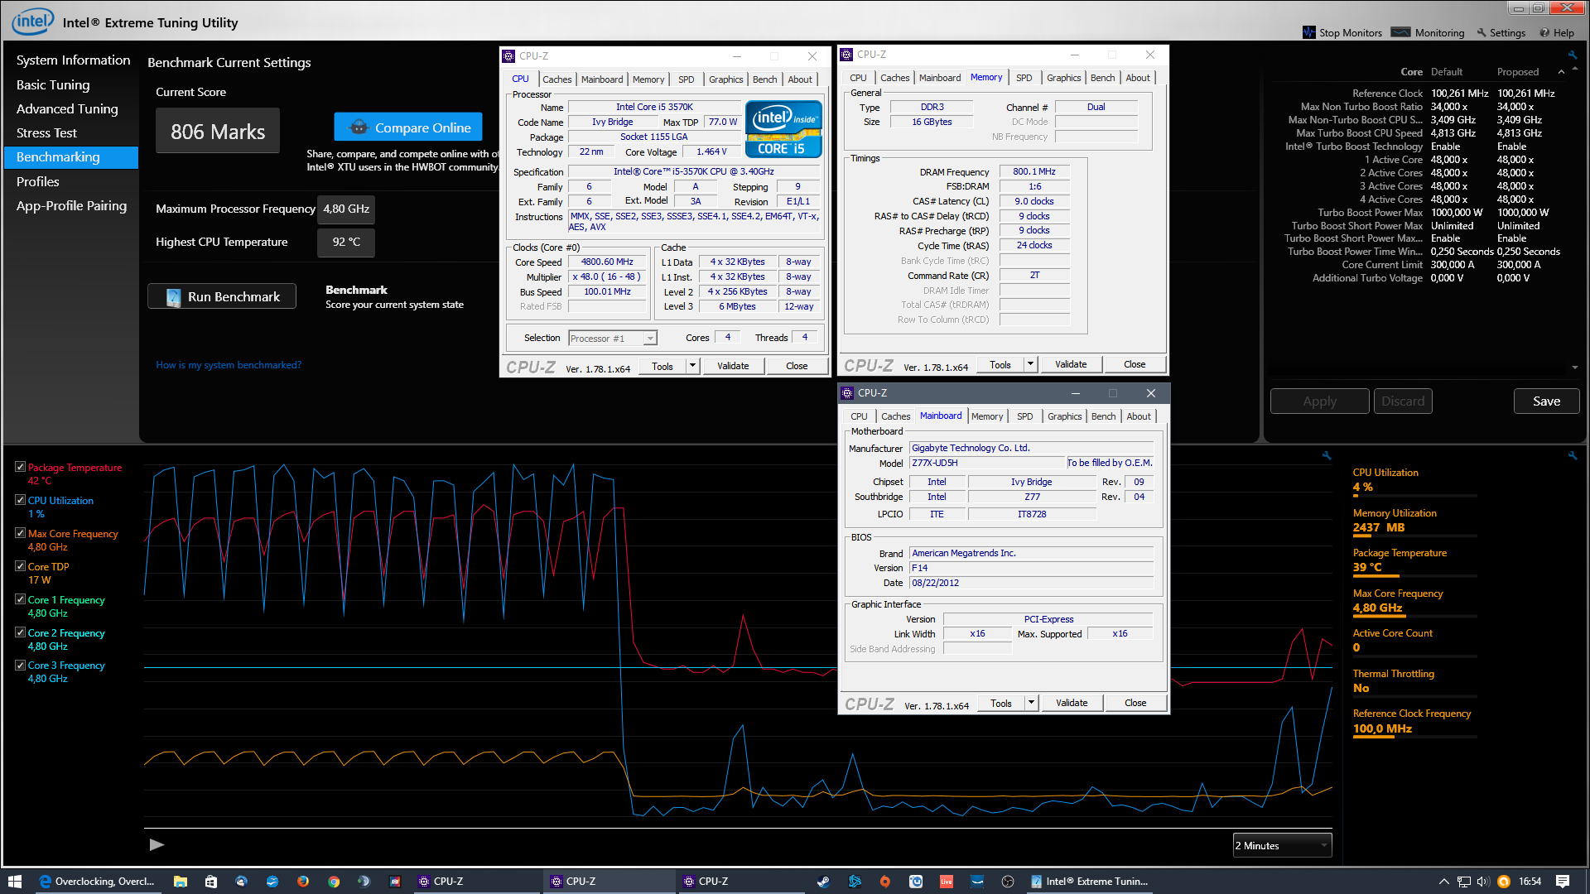Open Tools dropdown arrow in CPU-Z Memory window

[1030, 364]
